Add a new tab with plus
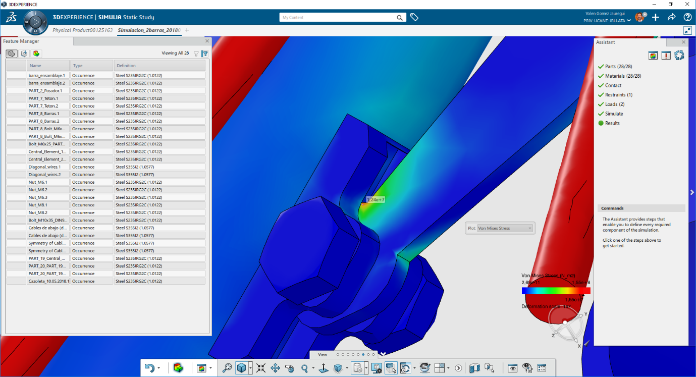 click(x=187, y=30)
